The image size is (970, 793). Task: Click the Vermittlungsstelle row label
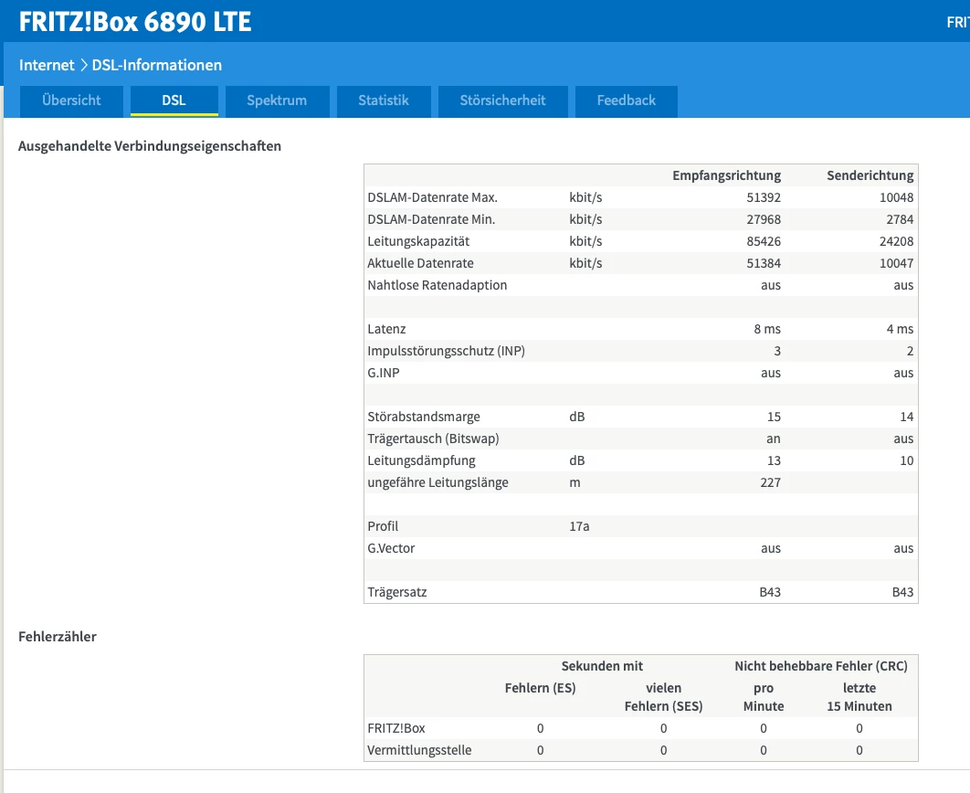[x=419, y=750]
